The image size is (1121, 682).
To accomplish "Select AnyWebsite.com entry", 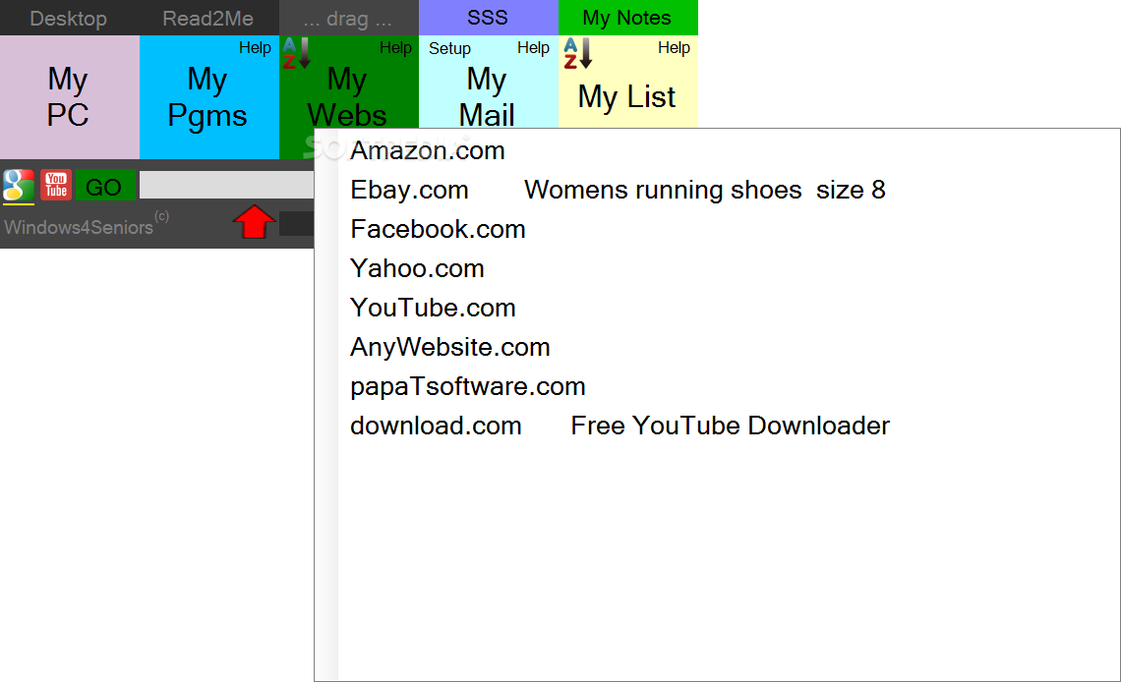I will coord(449,347).
